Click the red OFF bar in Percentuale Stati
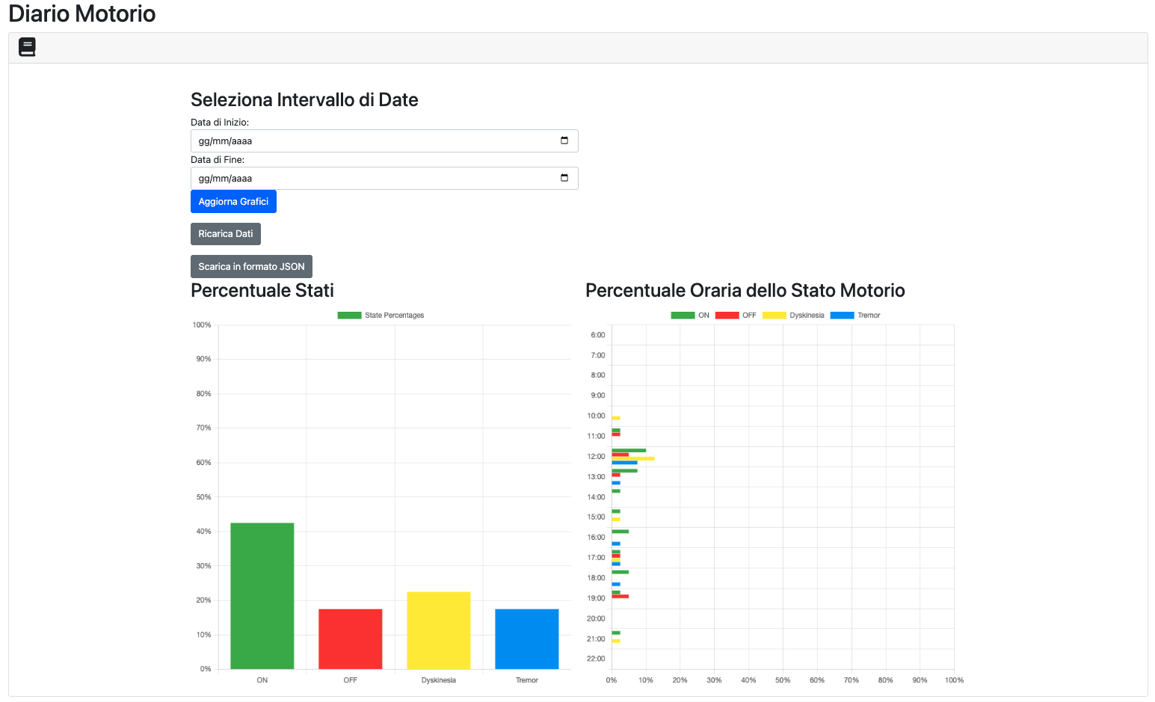The image size is (1155, 702). pyautogui.click(x=351, y=639)
